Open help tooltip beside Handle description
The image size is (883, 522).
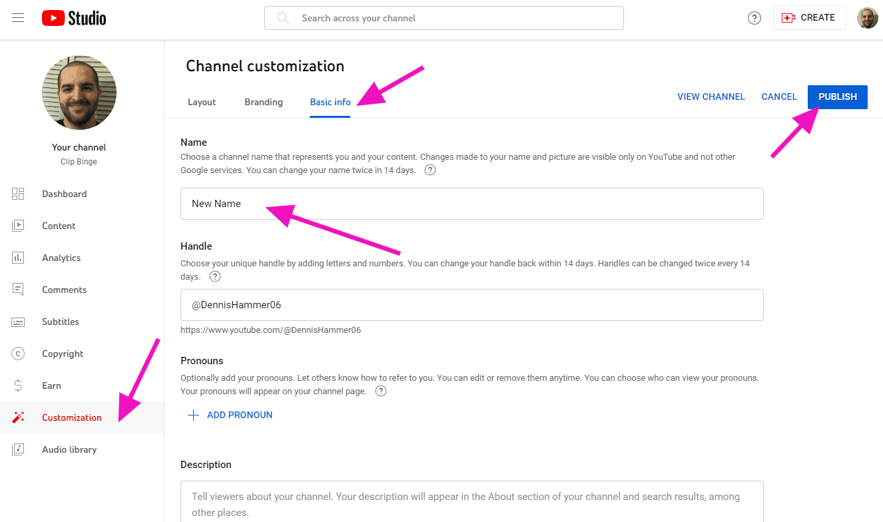[x=215, y=276]
